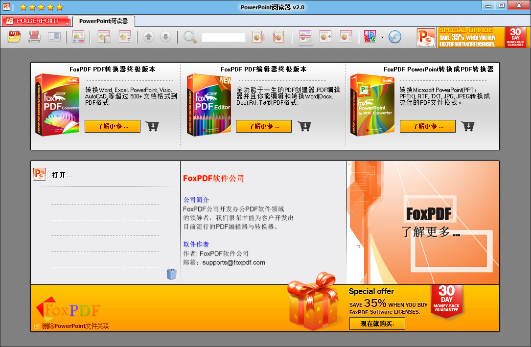Click the orange gift box image

point(313,301)
